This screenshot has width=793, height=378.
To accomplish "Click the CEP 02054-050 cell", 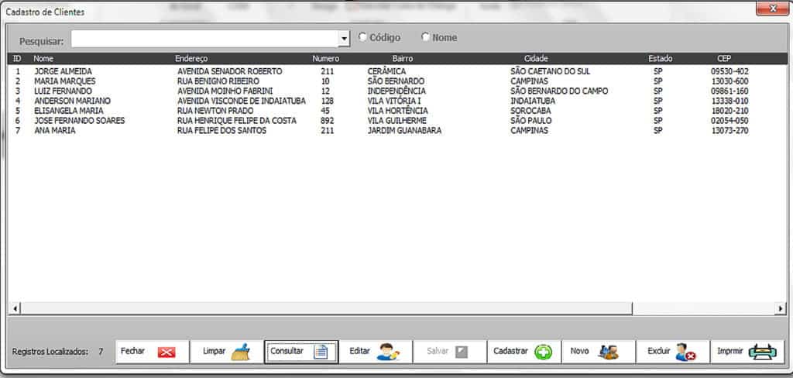I will point(729,121).
